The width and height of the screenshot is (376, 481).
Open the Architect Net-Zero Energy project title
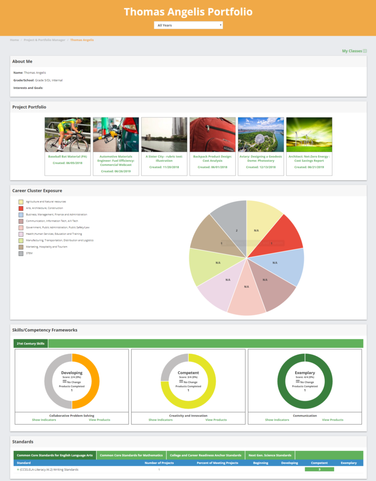[309, 158]
